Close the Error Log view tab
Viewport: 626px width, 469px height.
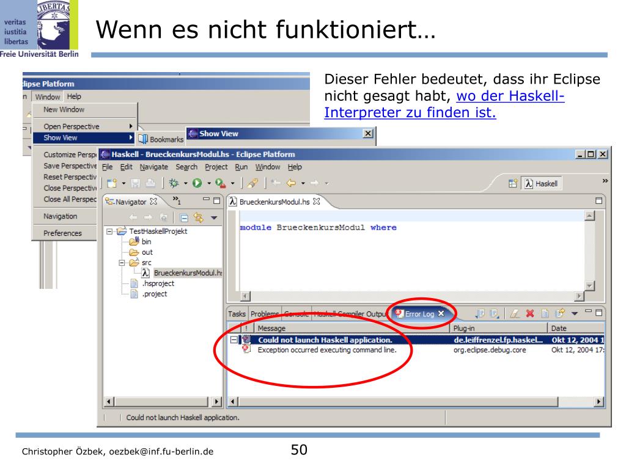point(441,313)
